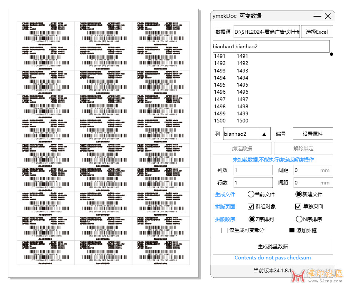344x284 pixels.
Task: Click the 1498 value in bianhao2 column
Action: 242,106
